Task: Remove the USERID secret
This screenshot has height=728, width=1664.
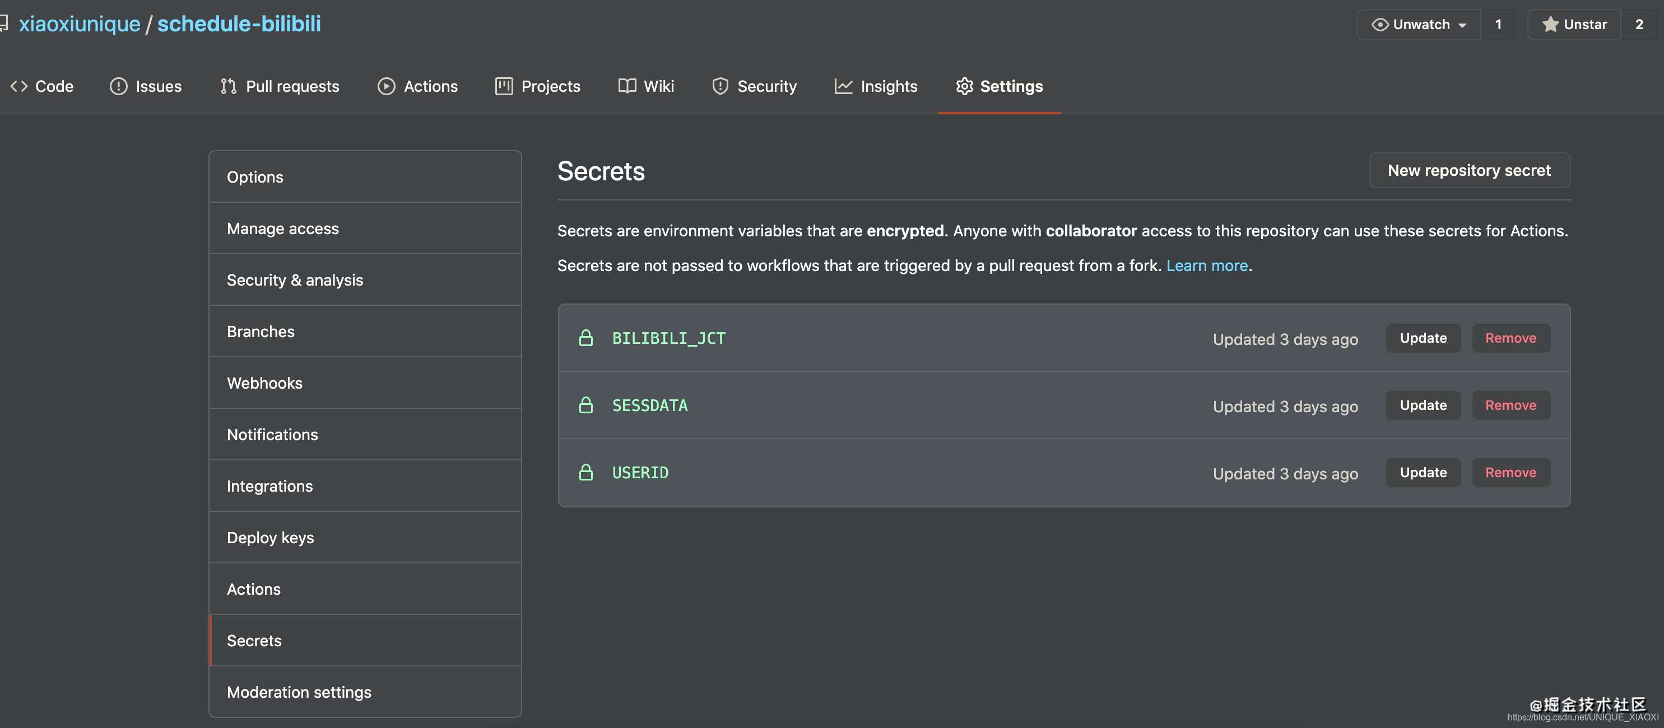Action: [1510, 473]
